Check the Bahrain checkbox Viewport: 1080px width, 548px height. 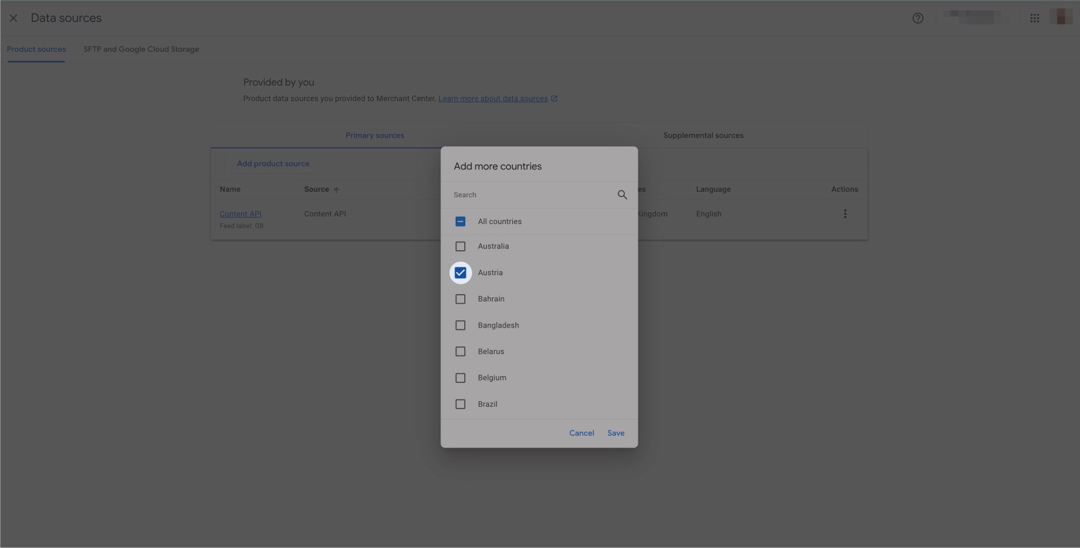tap(461, 299)
